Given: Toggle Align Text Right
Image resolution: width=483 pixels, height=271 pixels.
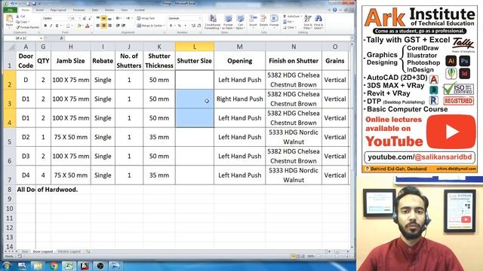Looking at the screenshot, I should (109, 26).
